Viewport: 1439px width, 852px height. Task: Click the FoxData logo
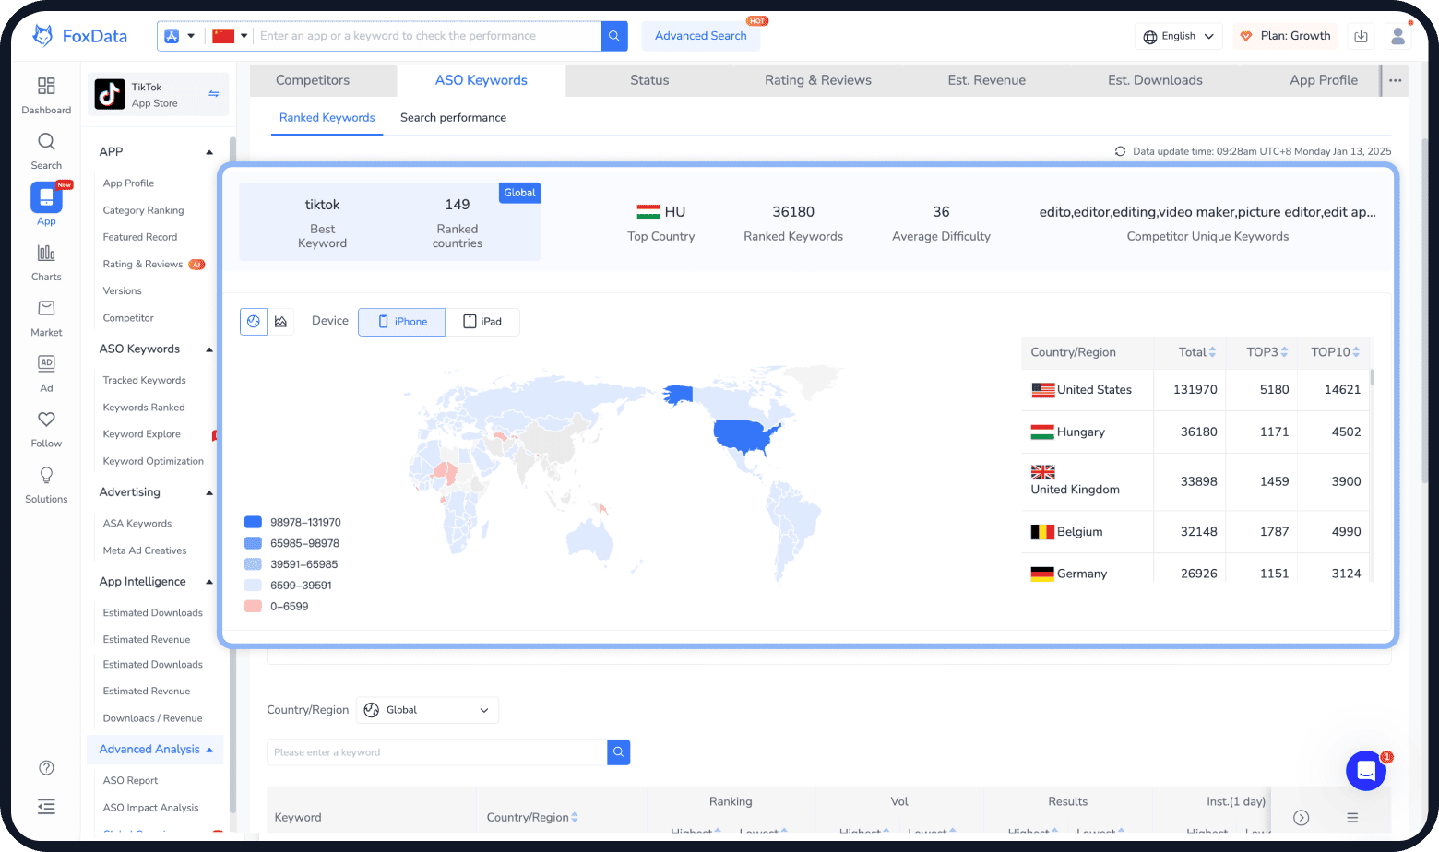pyautogui.click(x=80, y=36)
